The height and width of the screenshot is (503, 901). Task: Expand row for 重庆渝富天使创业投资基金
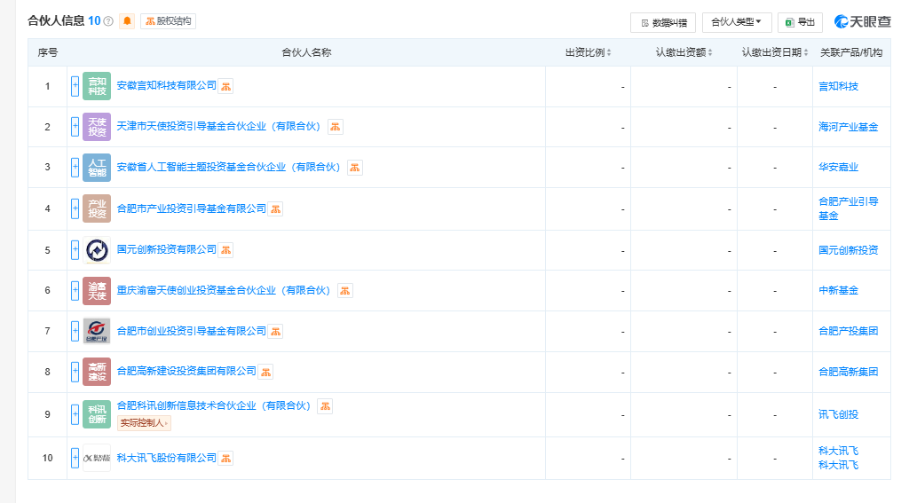[x=75, y=290]
